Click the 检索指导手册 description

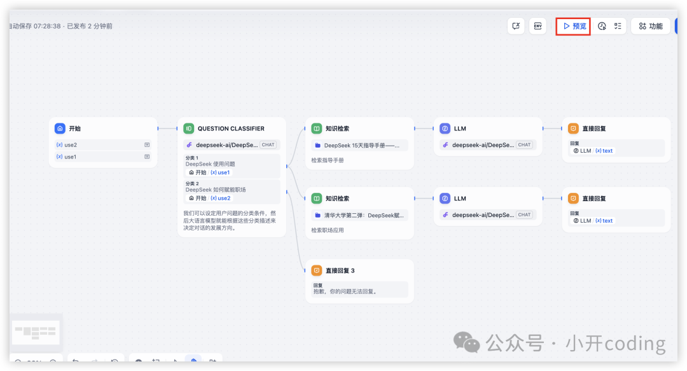tap(328, 160)
